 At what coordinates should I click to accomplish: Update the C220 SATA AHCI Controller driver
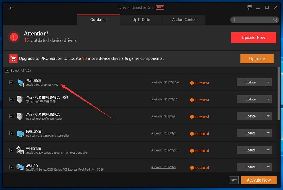250,150
